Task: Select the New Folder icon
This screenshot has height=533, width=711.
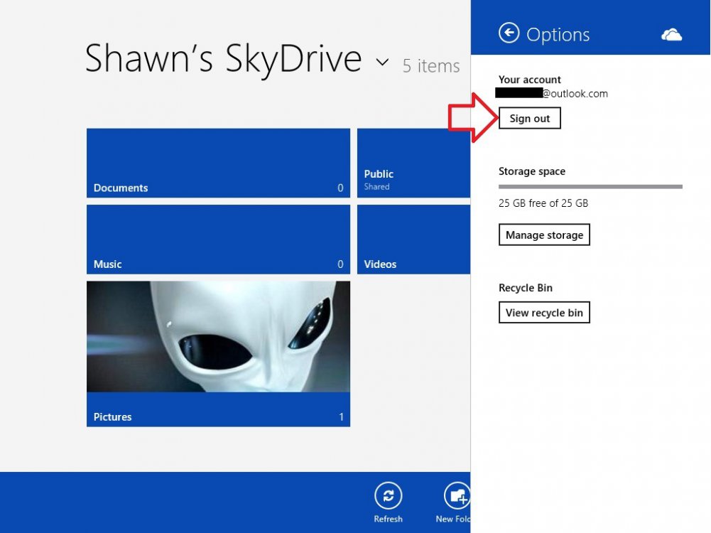Action: coord(457,496)
